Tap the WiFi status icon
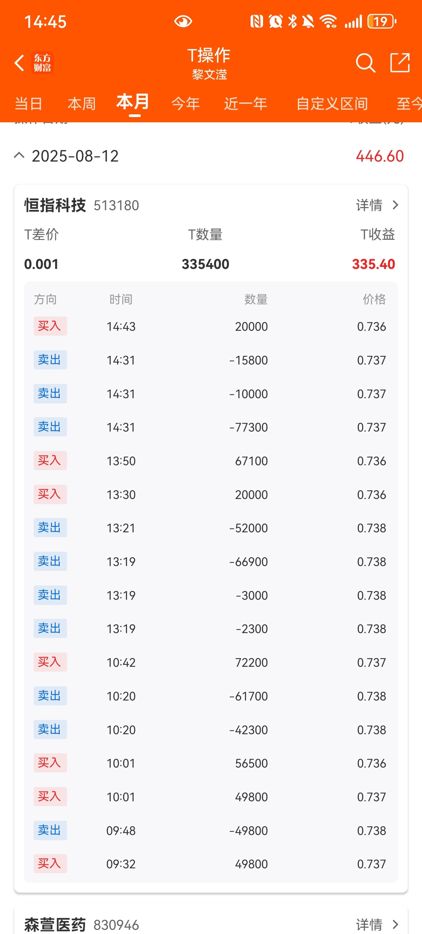422x934 pixels. (x=328, y=22)
